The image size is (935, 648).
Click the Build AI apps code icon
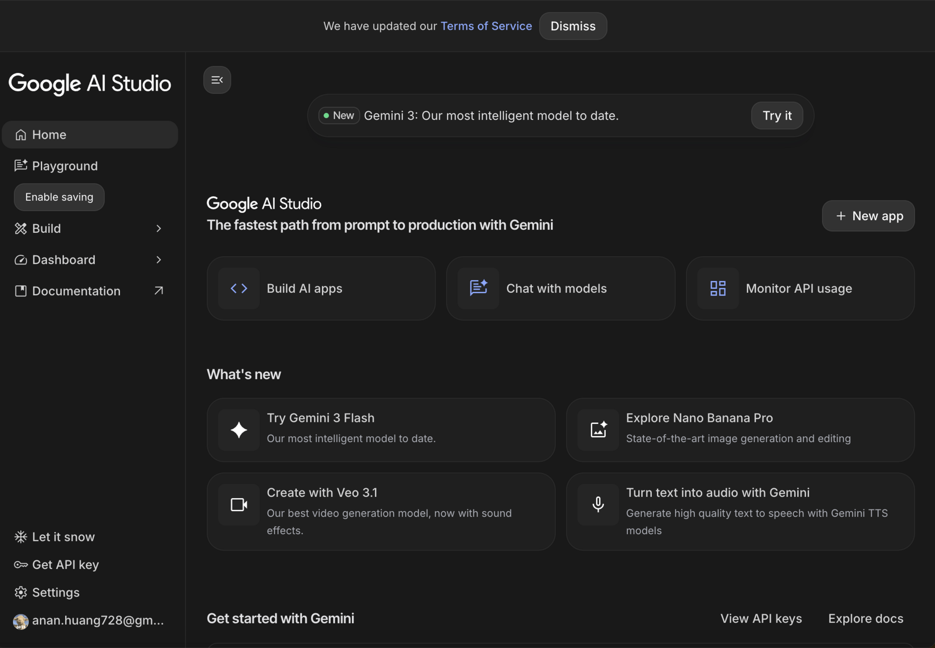coord(239,288)
